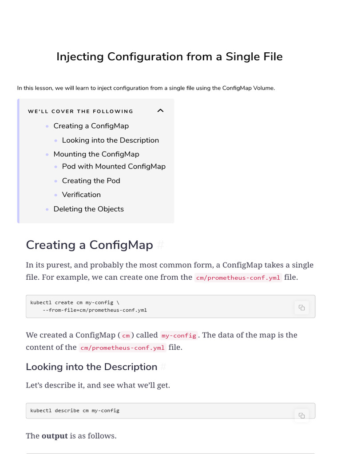Go to Mounting the ConfigMap section
This screenshot has width=341, height=454.
[x=96, y=154]
